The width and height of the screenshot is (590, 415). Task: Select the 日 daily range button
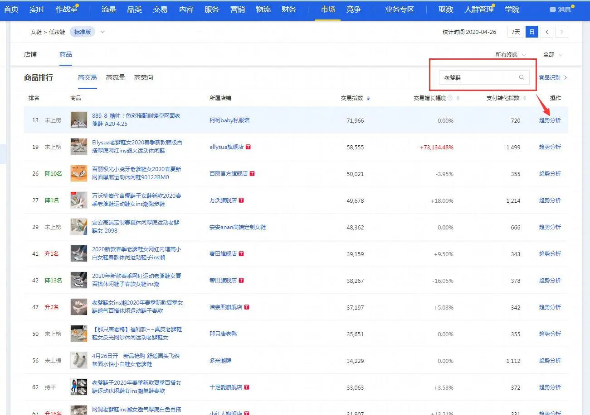click(531, 32)
